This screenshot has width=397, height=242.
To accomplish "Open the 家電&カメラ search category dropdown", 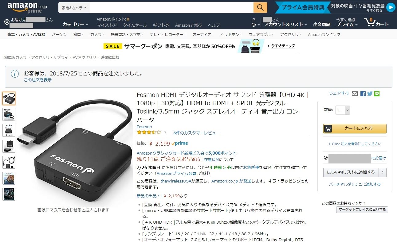I will click(74, 8).
